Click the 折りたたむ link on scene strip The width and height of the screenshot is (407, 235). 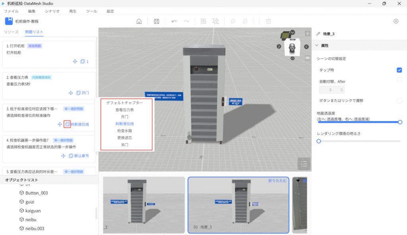pyautogui.click(x=277, y=181)
